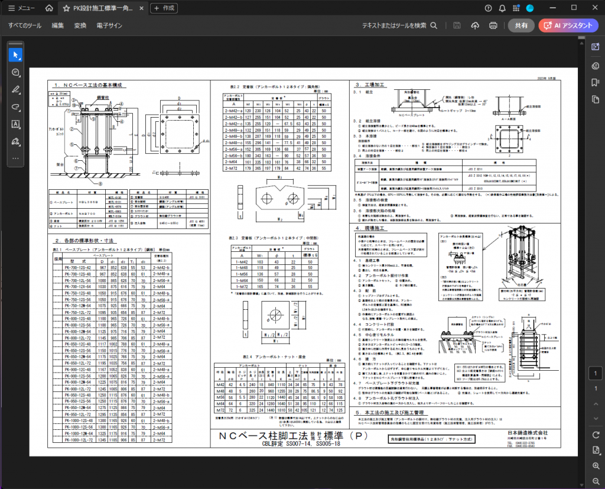Click the document properties page icon
The width and height of the screenshot is (605, 489).
click(x=596, y=451)
